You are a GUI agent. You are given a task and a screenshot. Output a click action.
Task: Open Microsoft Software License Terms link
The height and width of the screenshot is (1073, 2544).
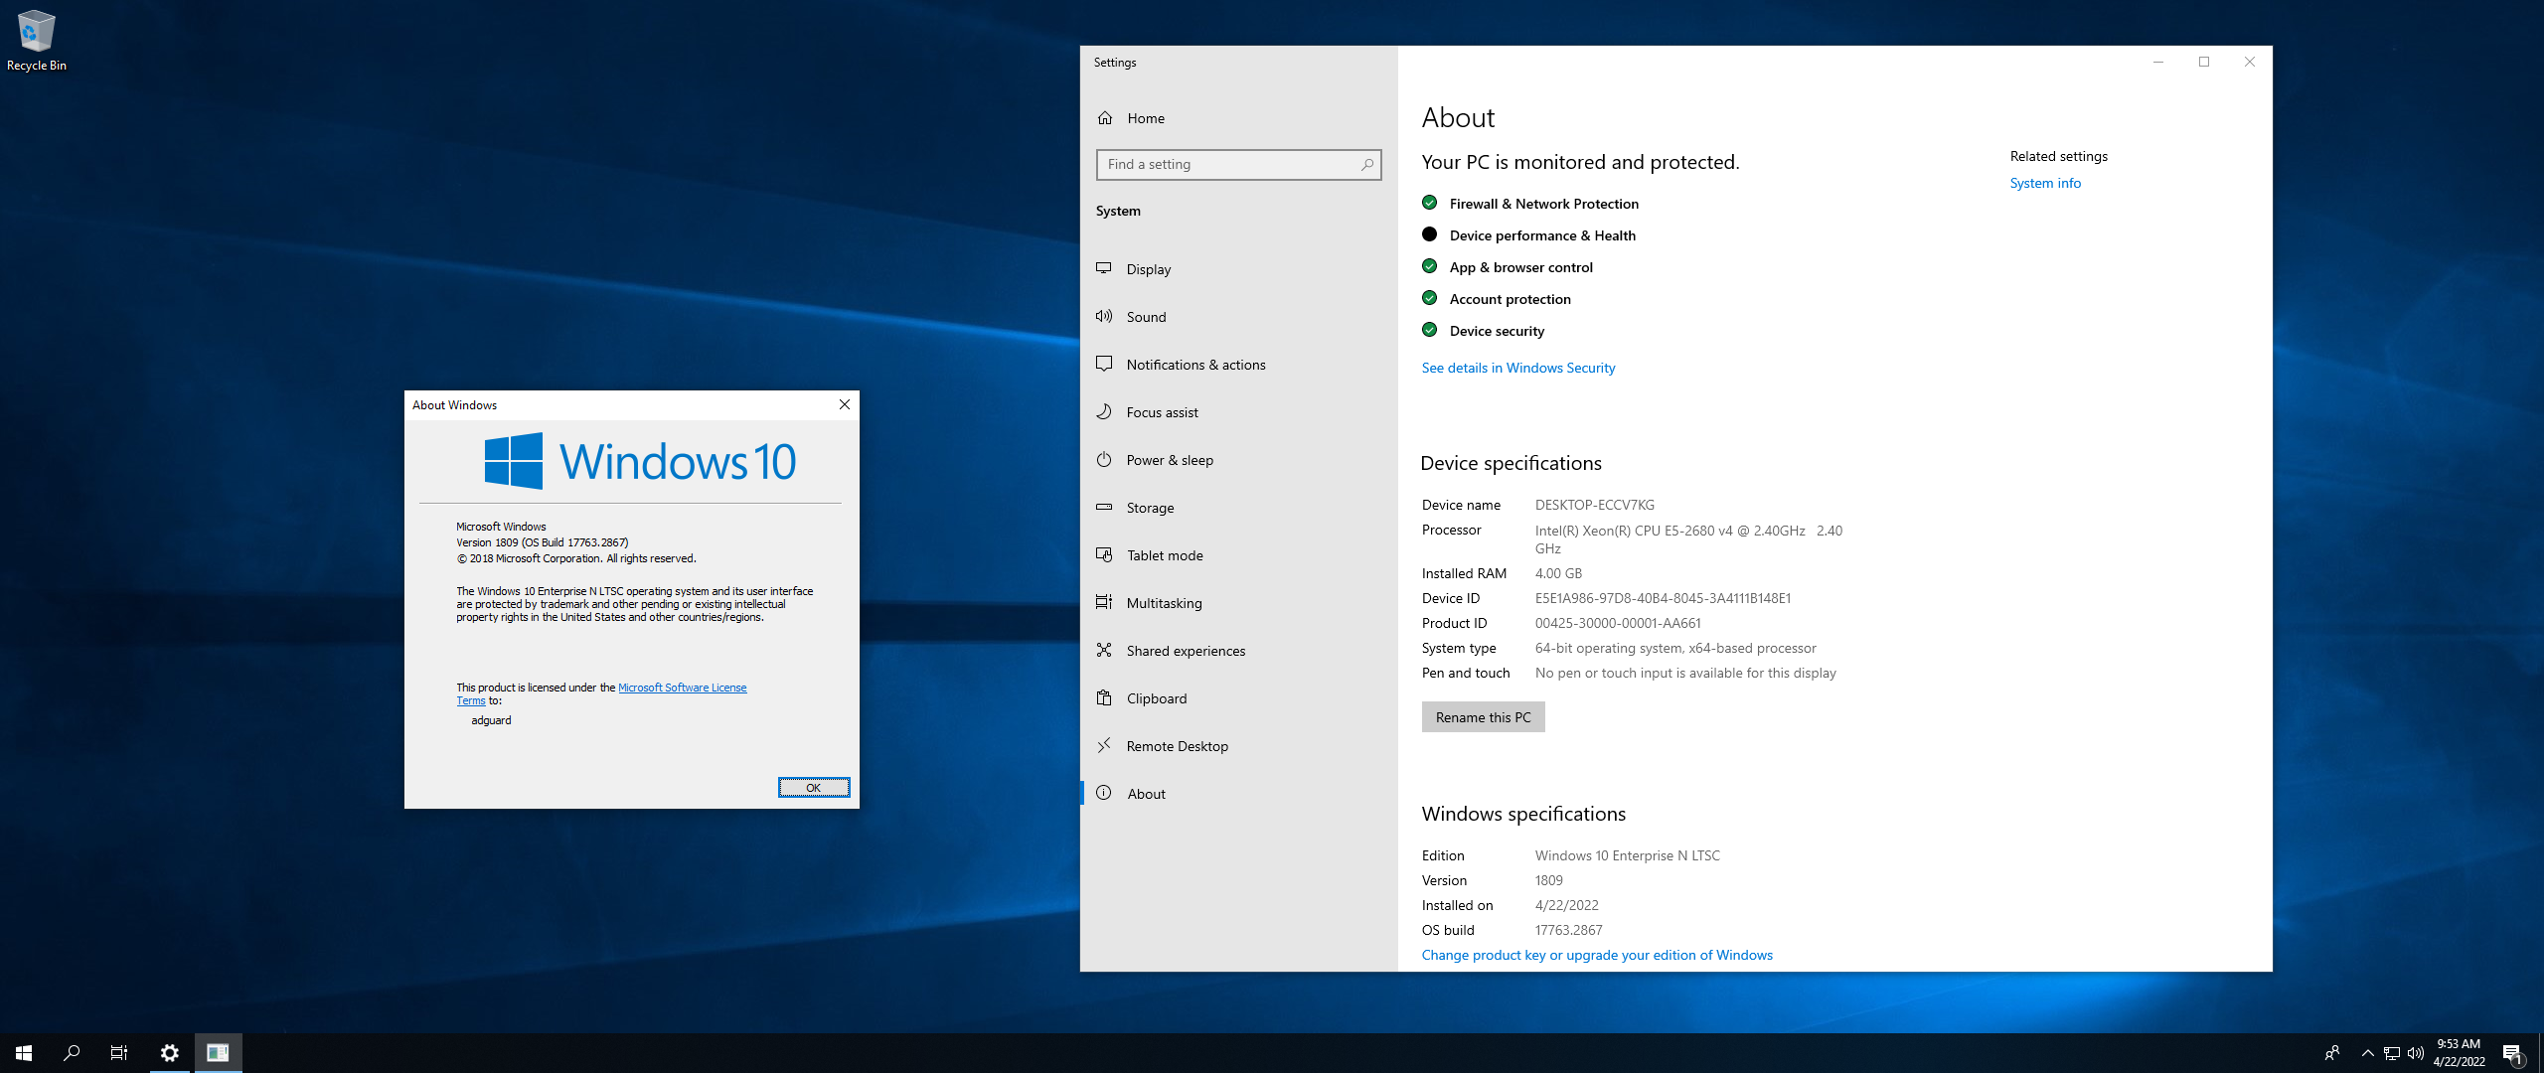click(x=682, y=688)
